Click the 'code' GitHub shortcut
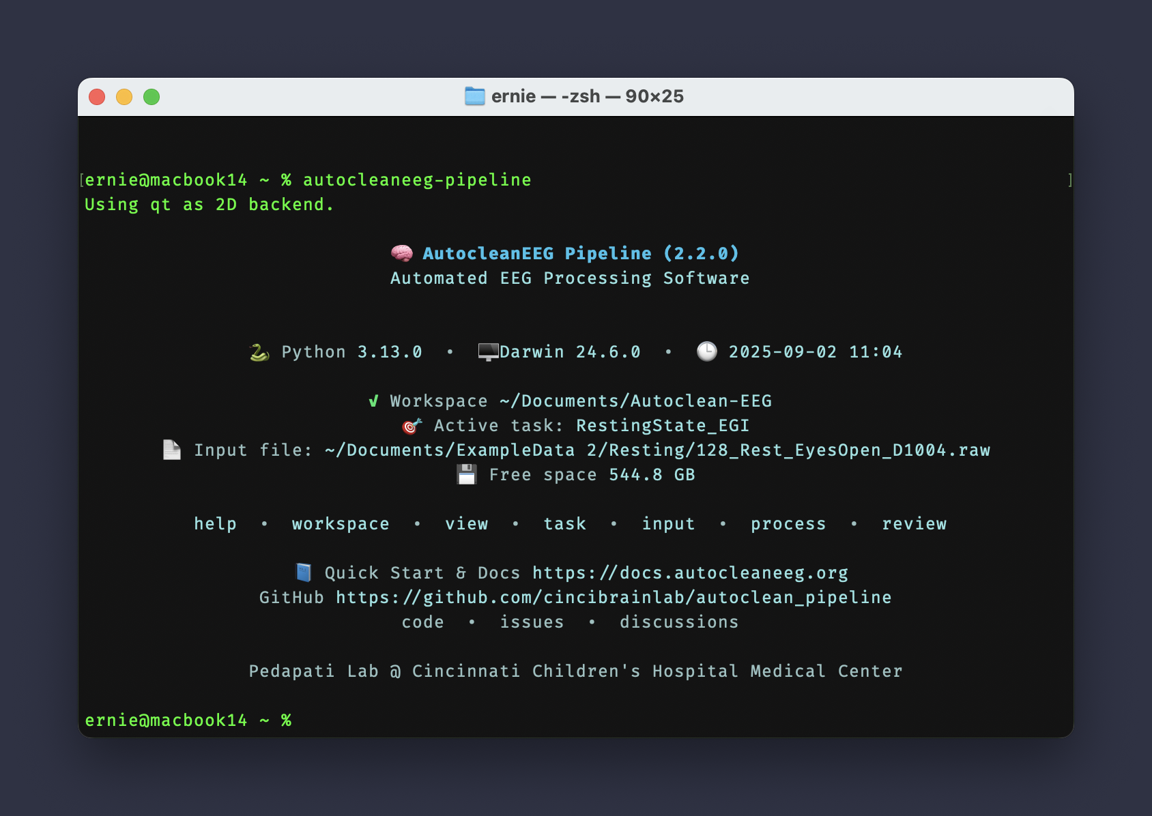This screenshot has height=816, width=1152. point(422,622)
